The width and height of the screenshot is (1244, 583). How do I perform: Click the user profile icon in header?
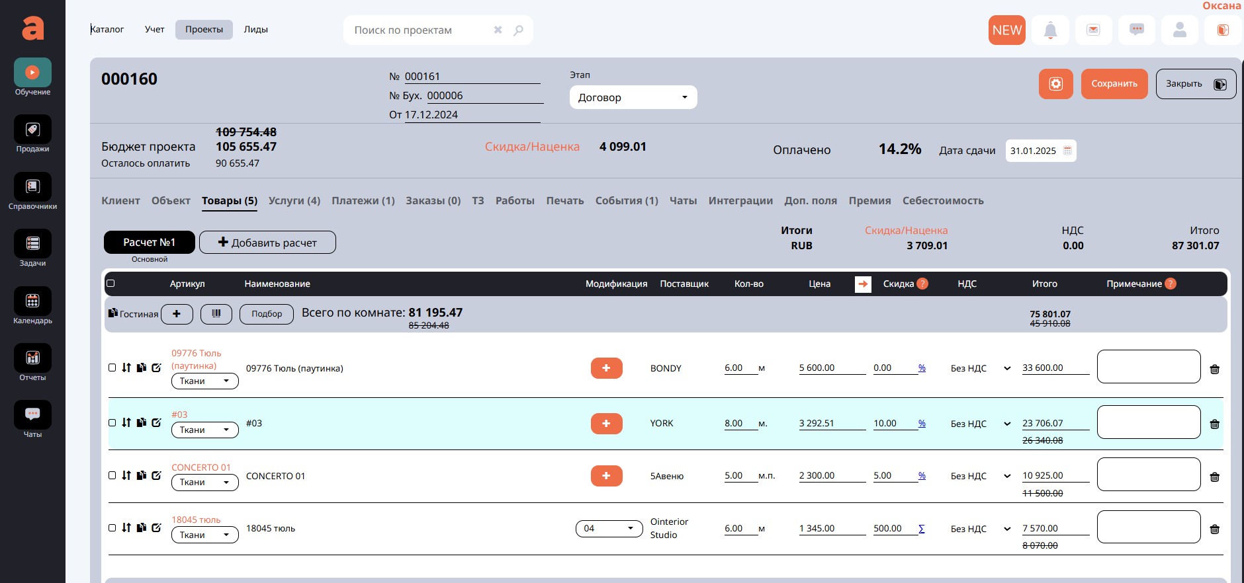tap(1179, 30)
